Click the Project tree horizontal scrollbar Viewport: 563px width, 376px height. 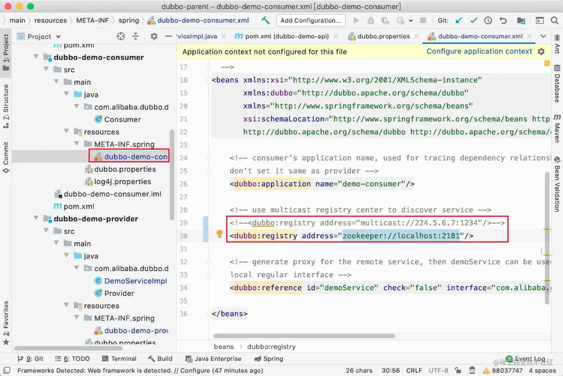click(x=68, y=348)
